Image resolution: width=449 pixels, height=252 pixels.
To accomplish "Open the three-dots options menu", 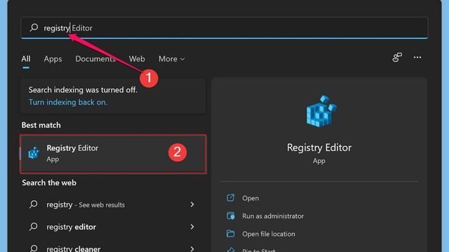I will tap(417, 58).
